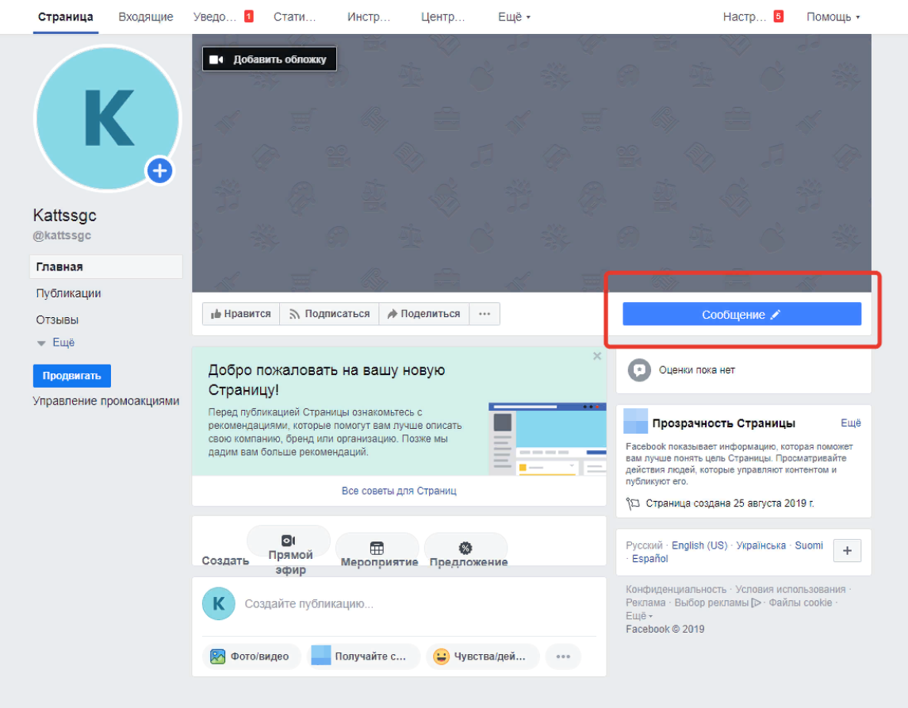The height and width of the screenshot is (708, 908).
Task: Click the Фото/видео post option
Action: (251, 656)
